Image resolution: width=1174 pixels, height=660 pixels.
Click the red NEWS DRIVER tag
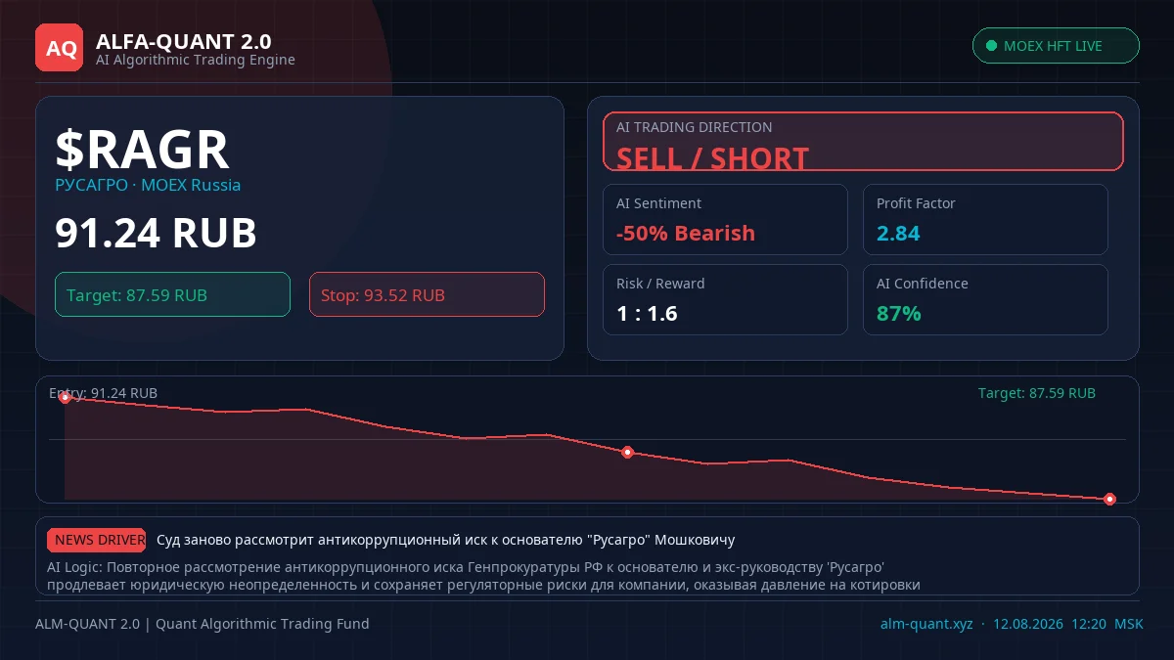pos(97,540)
